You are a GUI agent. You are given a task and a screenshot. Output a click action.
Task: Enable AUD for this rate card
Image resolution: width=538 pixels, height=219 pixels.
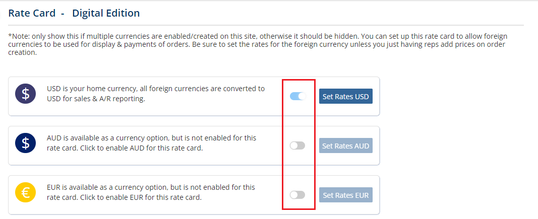tap(297, 145)
